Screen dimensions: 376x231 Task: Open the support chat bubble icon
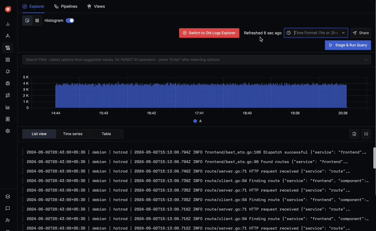pos(8,208)
